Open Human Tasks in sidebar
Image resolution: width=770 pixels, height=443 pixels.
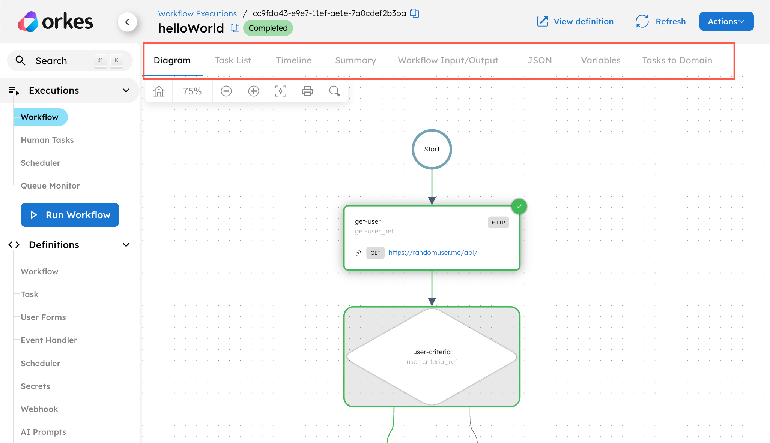pos(47,140)
